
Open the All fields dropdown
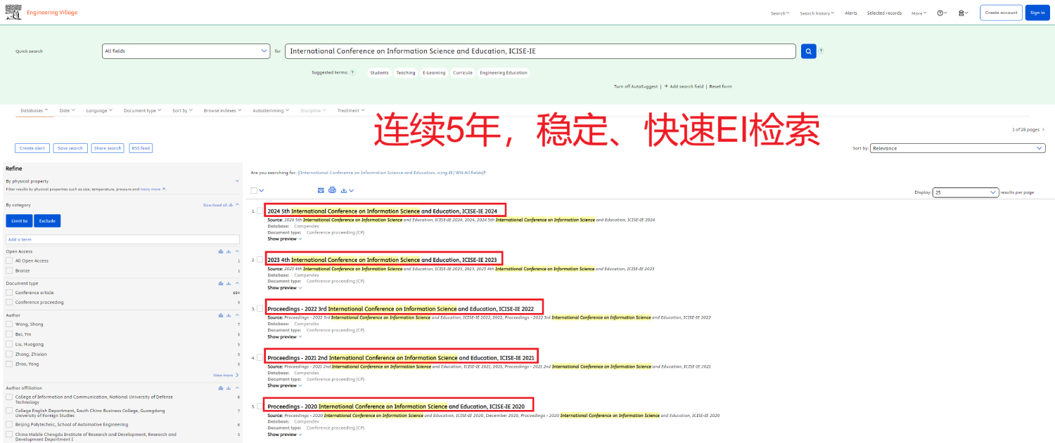pyautogui.click(x=186, y=51)
